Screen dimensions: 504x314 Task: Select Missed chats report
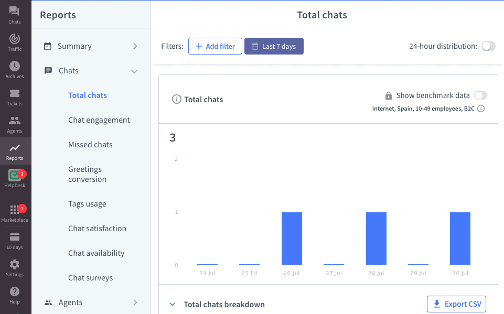click(90, 145)
